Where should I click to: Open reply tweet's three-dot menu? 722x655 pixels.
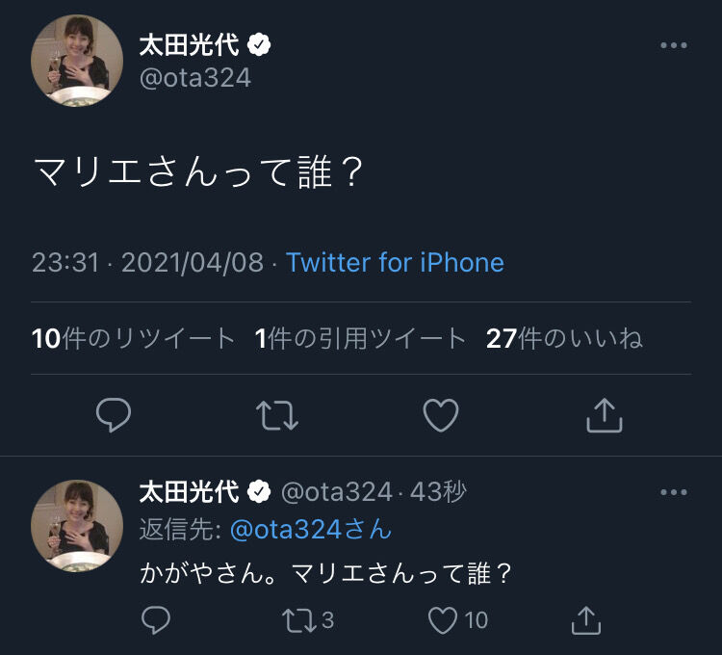673,492
